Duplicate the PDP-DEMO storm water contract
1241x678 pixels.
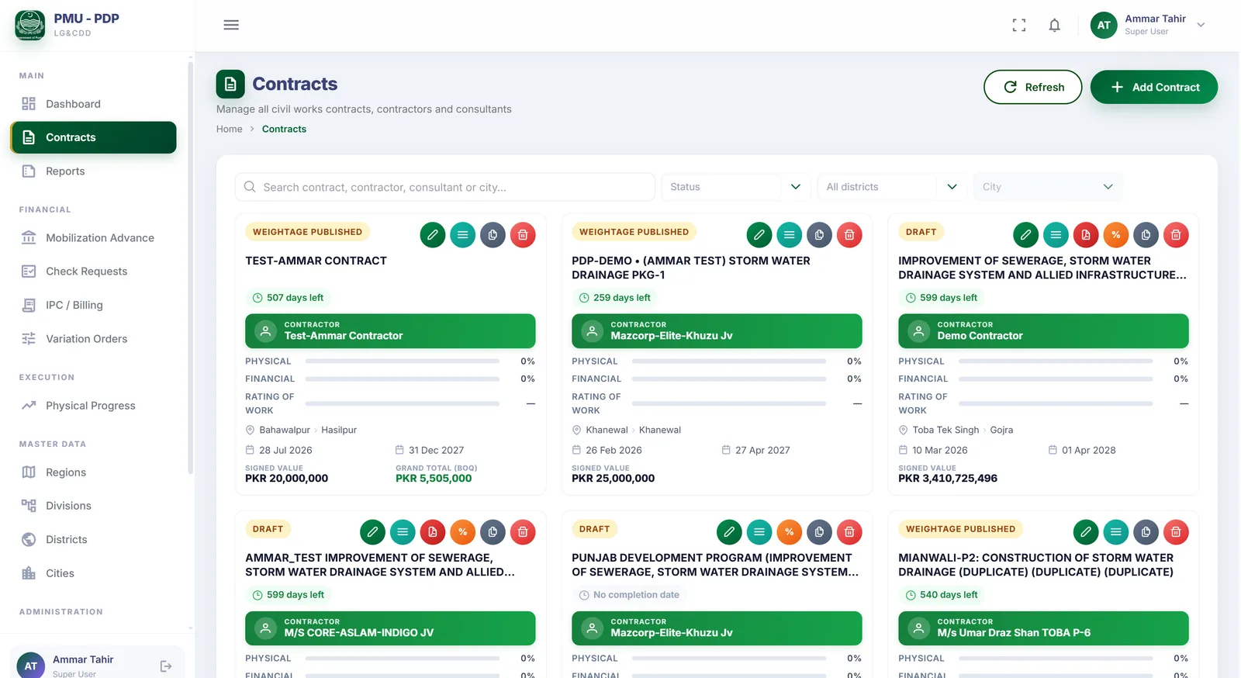(819, 235)
